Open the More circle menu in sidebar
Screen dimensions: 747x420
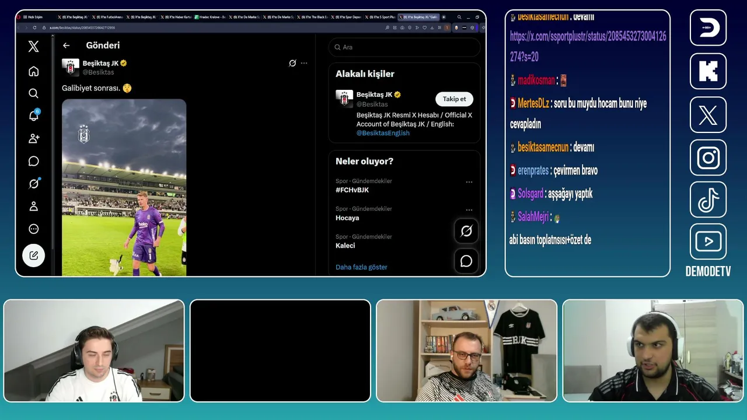coord(34,229)
